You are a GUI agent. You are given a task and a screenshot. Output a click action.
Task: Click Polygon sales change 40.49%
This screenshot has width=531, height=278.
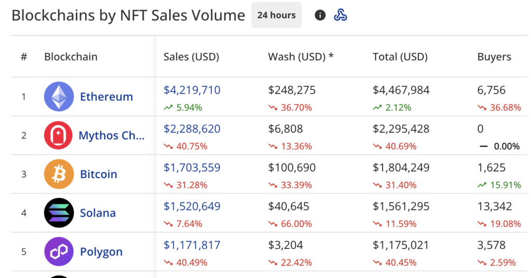point(186,262)
